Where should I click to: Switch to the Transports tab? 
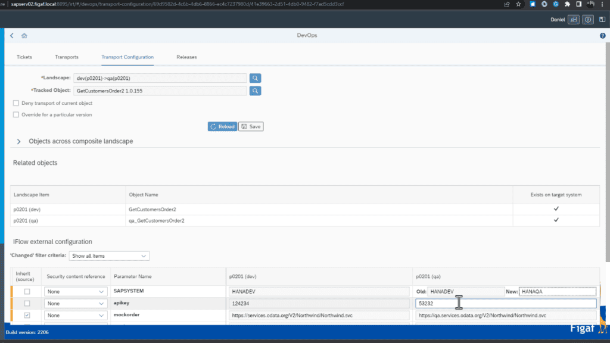67,57
